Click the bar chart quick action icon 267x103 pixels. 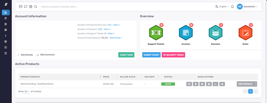pos(222,84)
